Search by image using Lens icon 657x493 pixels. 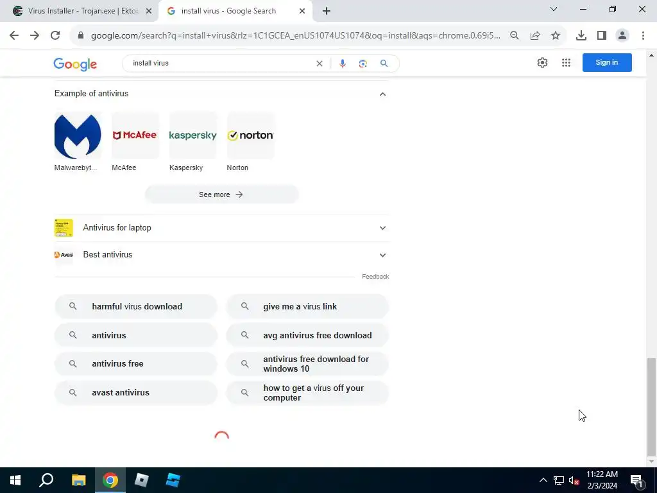click(x=363, y=64)
